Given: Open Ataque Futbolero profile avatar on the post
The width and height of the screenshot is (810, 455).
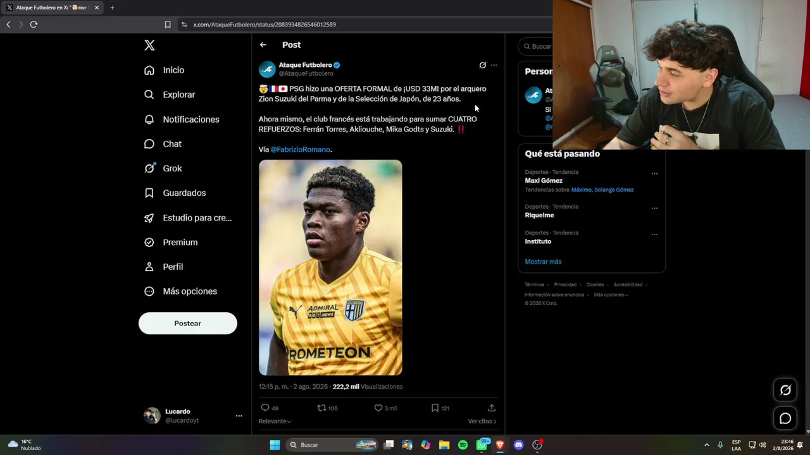Looking at the screenshot, I should point(267,69).
